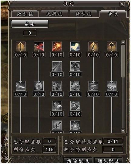Click the scrollbar up arrow

pyautogui.click(x=123, y=43)
